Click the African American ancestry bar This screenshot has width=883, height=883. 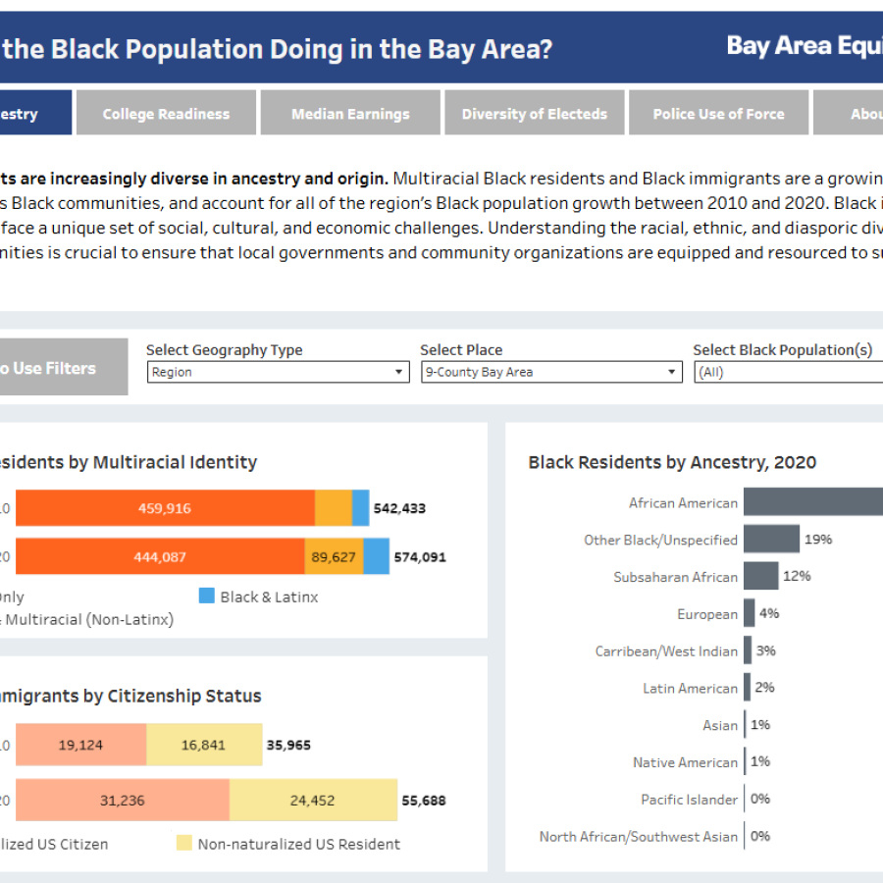coord(812,502)
